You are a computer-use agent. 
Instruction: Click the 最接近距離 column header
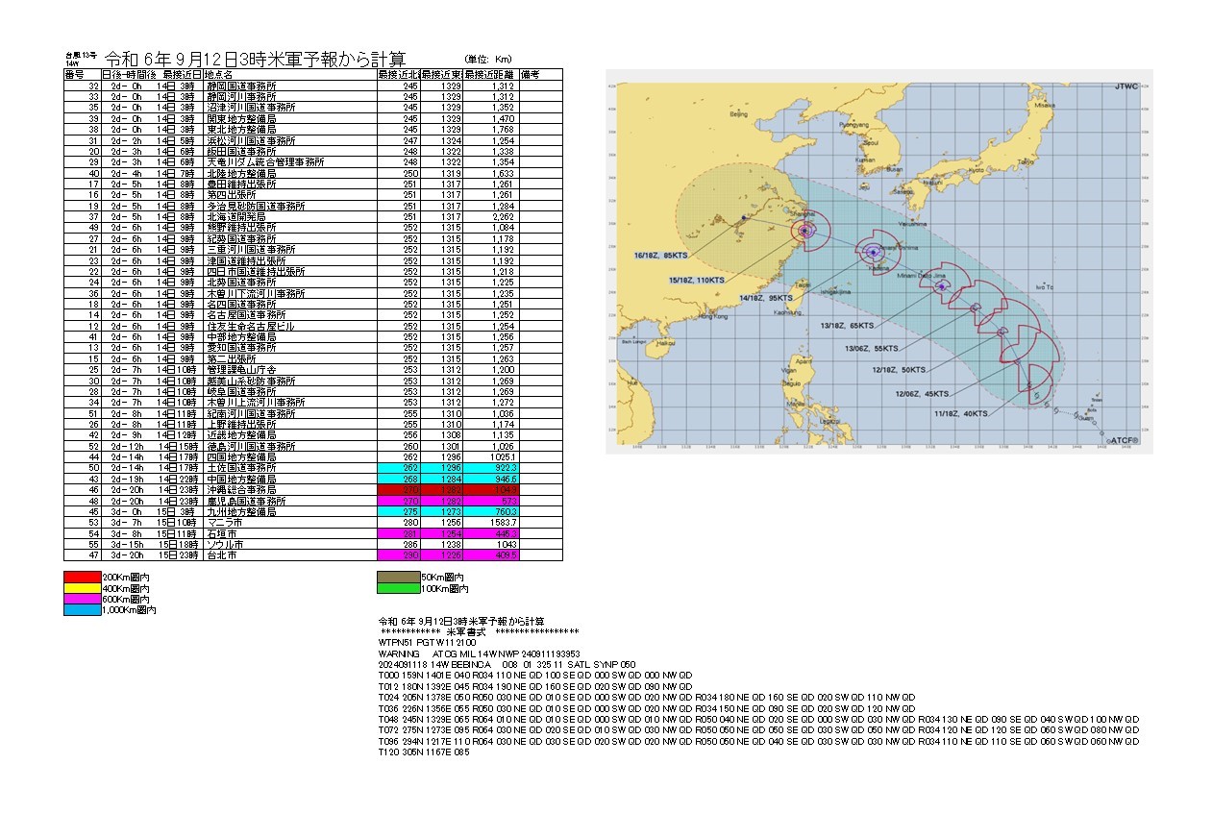point(490,74)
